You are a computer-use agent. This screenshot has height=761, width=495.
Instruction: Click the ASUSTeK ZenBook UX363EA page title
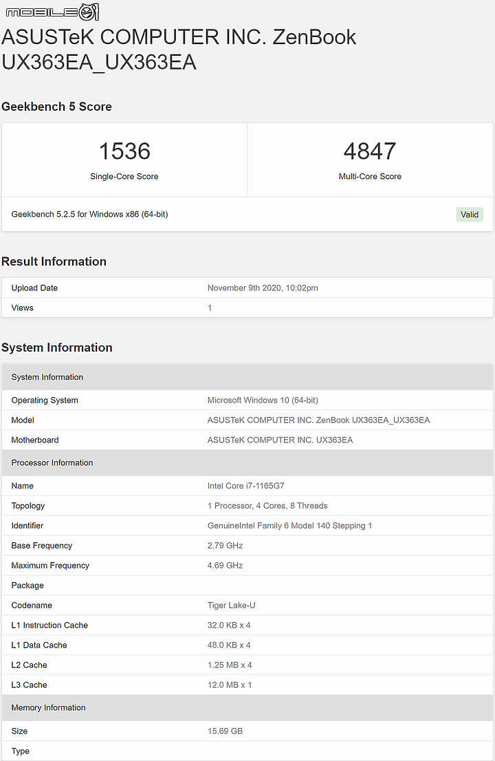tap(179, 50)
